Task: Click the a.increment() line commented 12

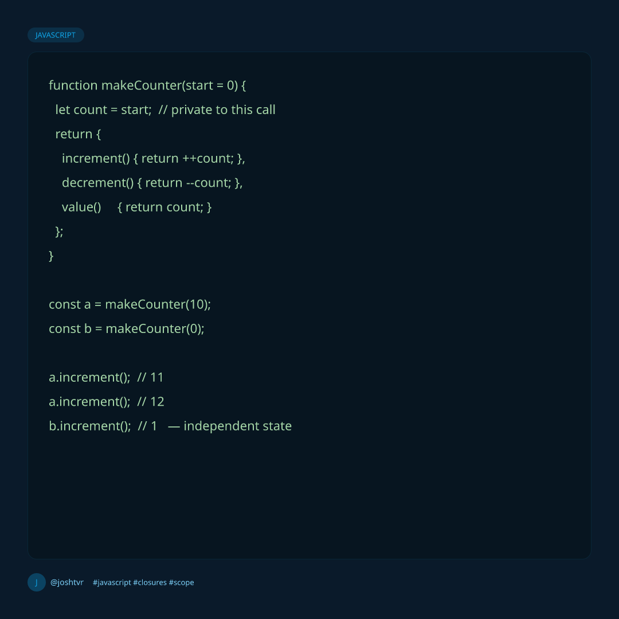Action: coord(107,402)
